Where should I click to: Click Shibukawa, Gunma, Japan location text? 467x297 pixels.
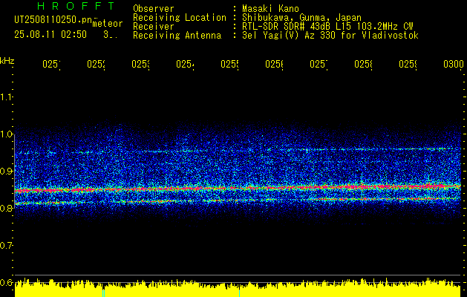click(x=301, y=18)
